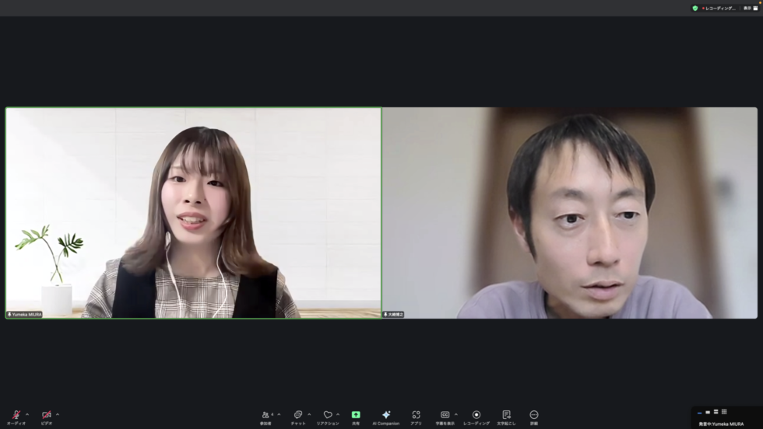Launch AI Companion
Image resolution: width=763 pixels, height=429 pixels.
tap(386, 416)
